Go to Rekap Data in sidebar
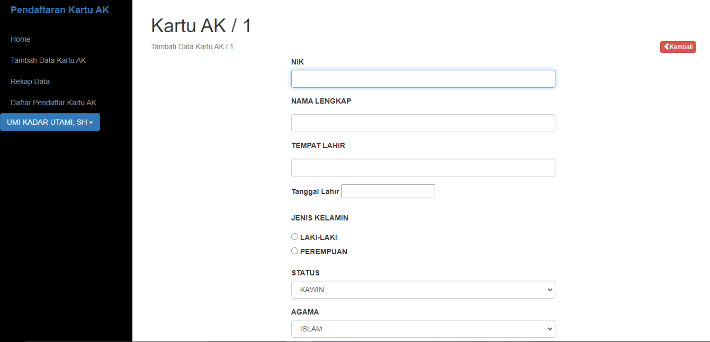 pos(30,81)
